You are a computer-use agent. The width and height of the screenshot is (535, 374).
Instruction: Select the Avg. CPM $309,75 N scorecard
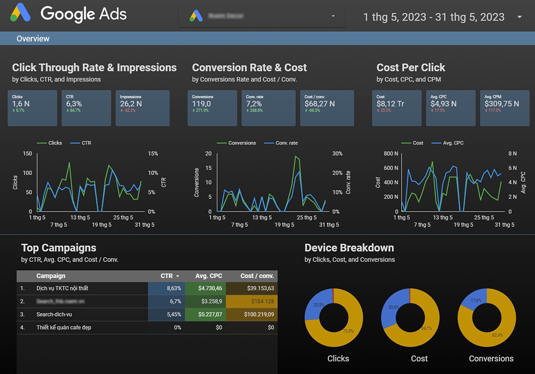click(505, 108)
